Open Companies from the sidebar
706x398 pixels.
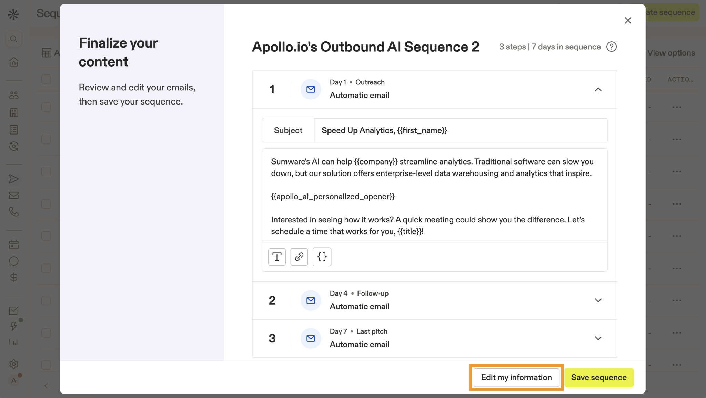pos(14,112)
